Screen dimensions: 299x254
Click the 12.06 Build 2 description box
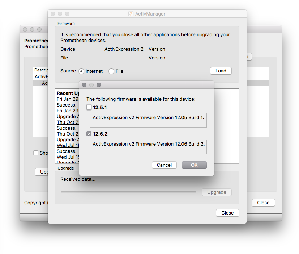coord(148,147)
